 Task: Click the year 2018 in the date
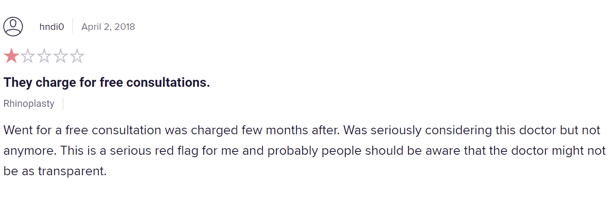click(125, 27)
